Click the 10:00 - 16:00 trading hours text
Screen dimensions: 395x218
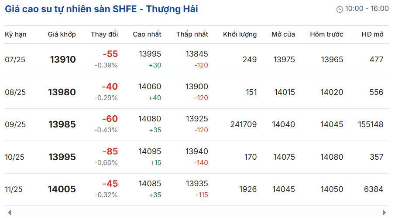[x=367, y=9]
